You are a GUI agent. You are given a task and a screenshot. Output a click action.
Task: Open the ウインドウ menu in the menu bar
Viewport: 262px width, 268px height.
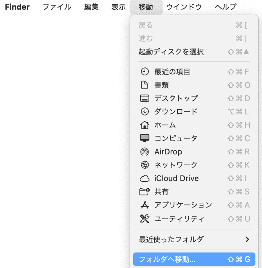184,7
